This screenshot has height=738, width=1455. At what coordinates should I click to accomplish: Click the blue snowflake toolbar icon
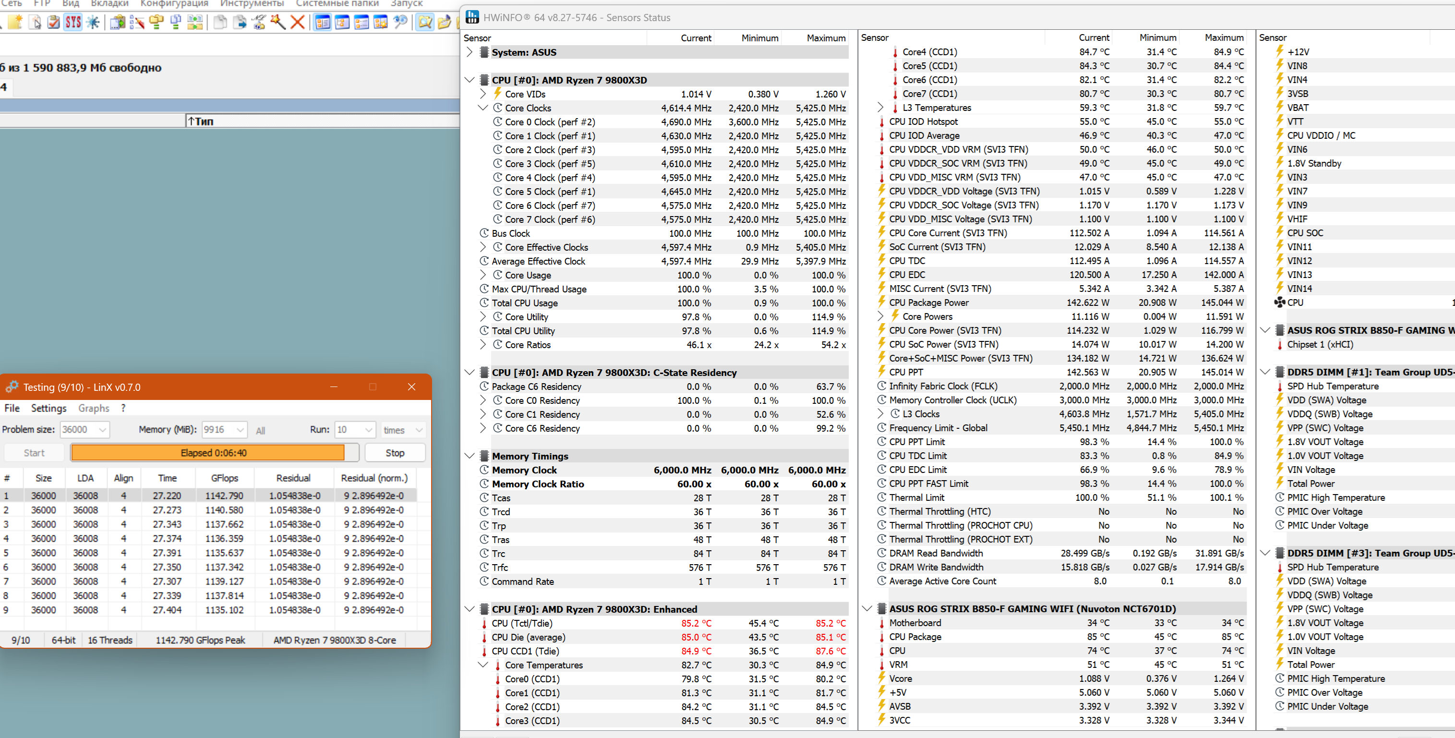pyautogui.click(x=93, y=22)
